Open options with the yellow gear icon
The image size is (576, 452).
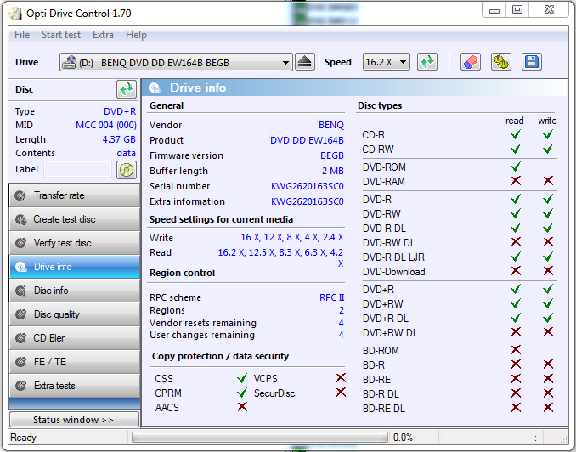(501, 62)
